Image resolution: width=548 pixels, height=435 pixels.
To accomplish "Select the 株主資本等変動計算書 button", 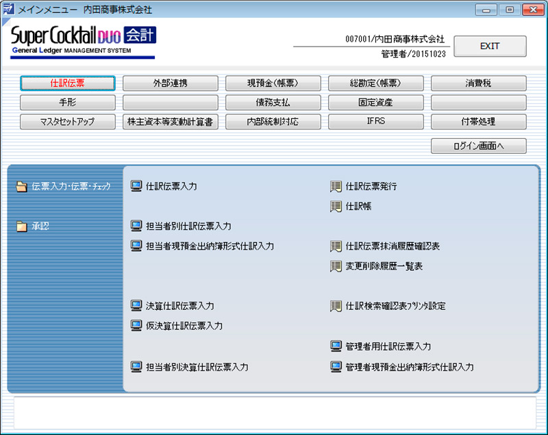I will (x=171, y=122).
